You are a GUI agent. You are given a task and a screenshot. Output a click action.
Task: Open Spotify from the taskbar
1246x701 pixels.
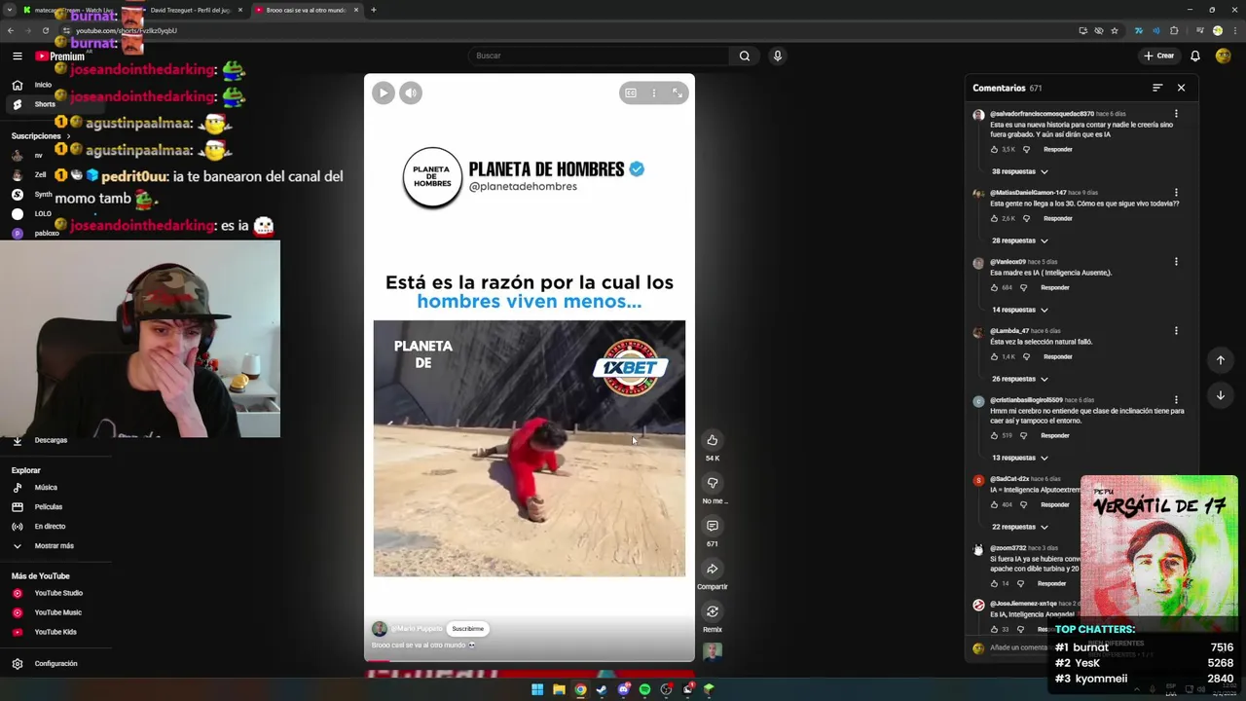point(644,689)
